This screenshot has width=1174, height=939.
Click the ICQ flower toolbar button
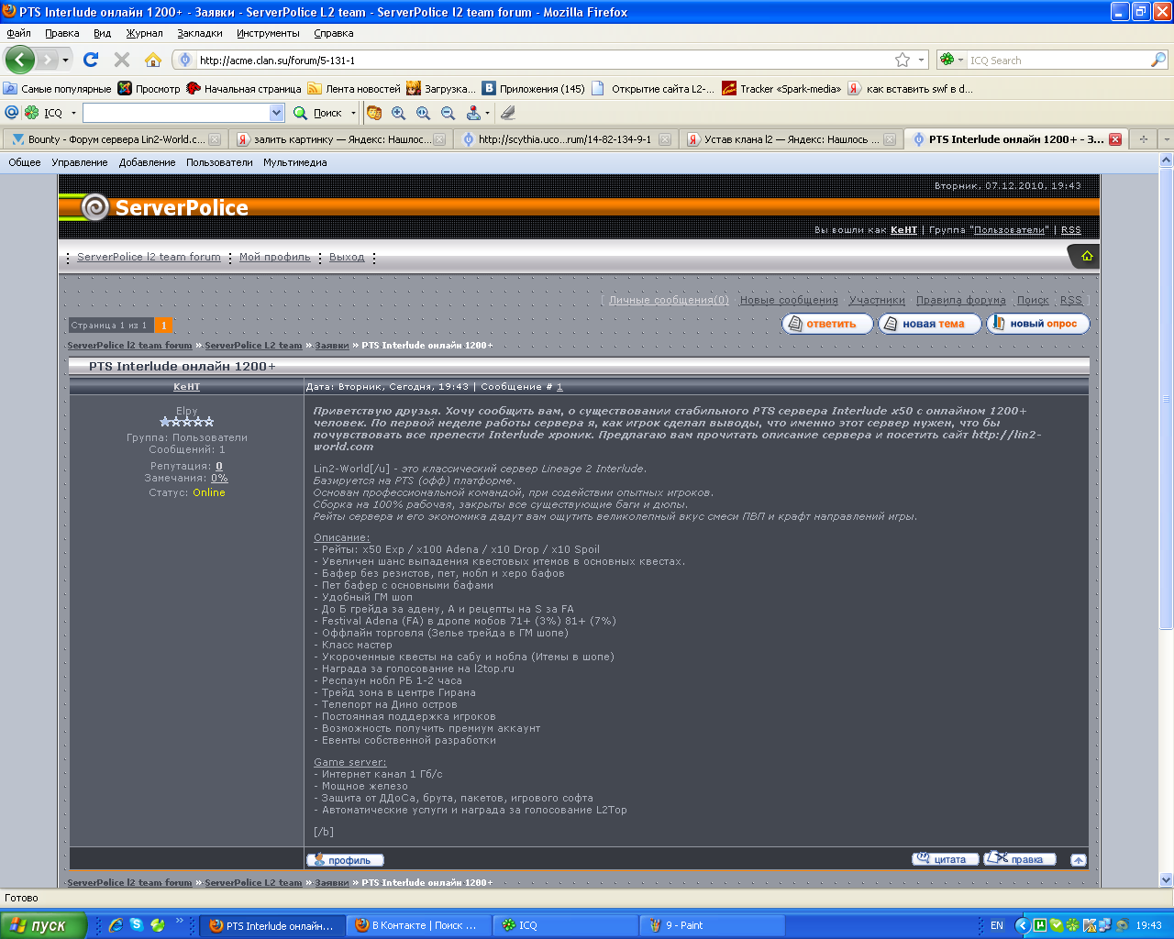click(x=32, y=113)
